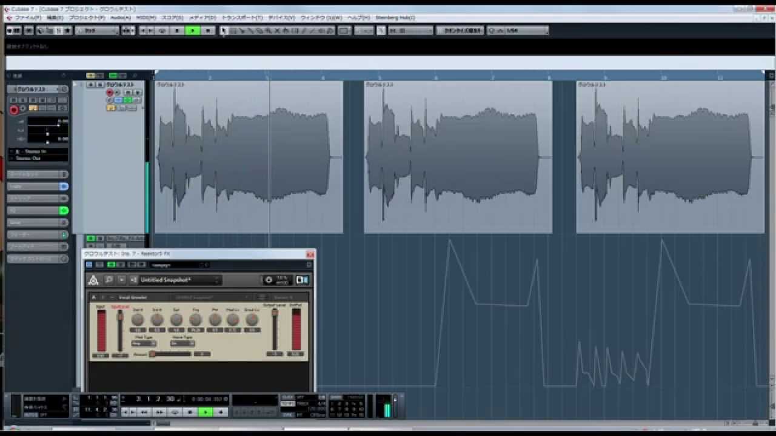Open the quantize preset 1/64 dropdown
776x436 pixels.
(526, 30)
